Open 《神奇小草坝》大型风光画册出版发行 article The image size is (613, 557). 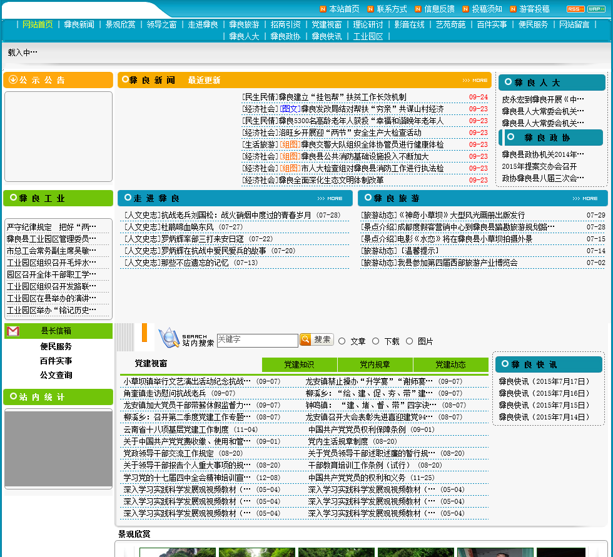click(x=462, y=215)
